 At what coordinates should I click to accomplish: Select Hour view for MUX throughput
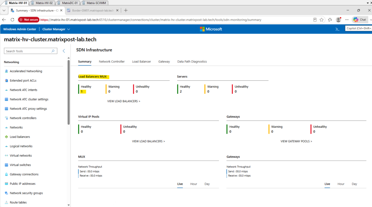(x=193, y=184)
